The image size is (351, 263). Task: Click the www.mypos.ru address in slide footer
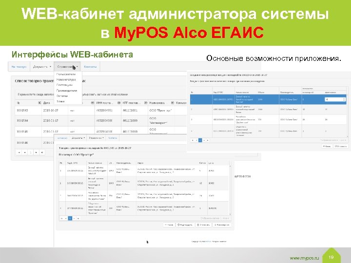[304, 258]
